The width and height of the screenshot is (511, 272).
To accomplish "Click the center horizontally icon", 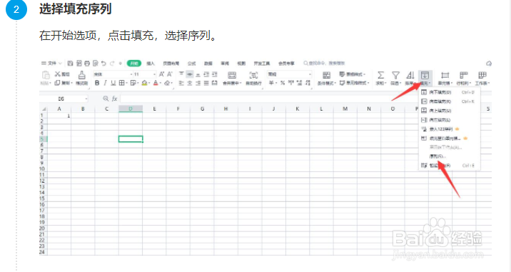I will pos(190,83).
